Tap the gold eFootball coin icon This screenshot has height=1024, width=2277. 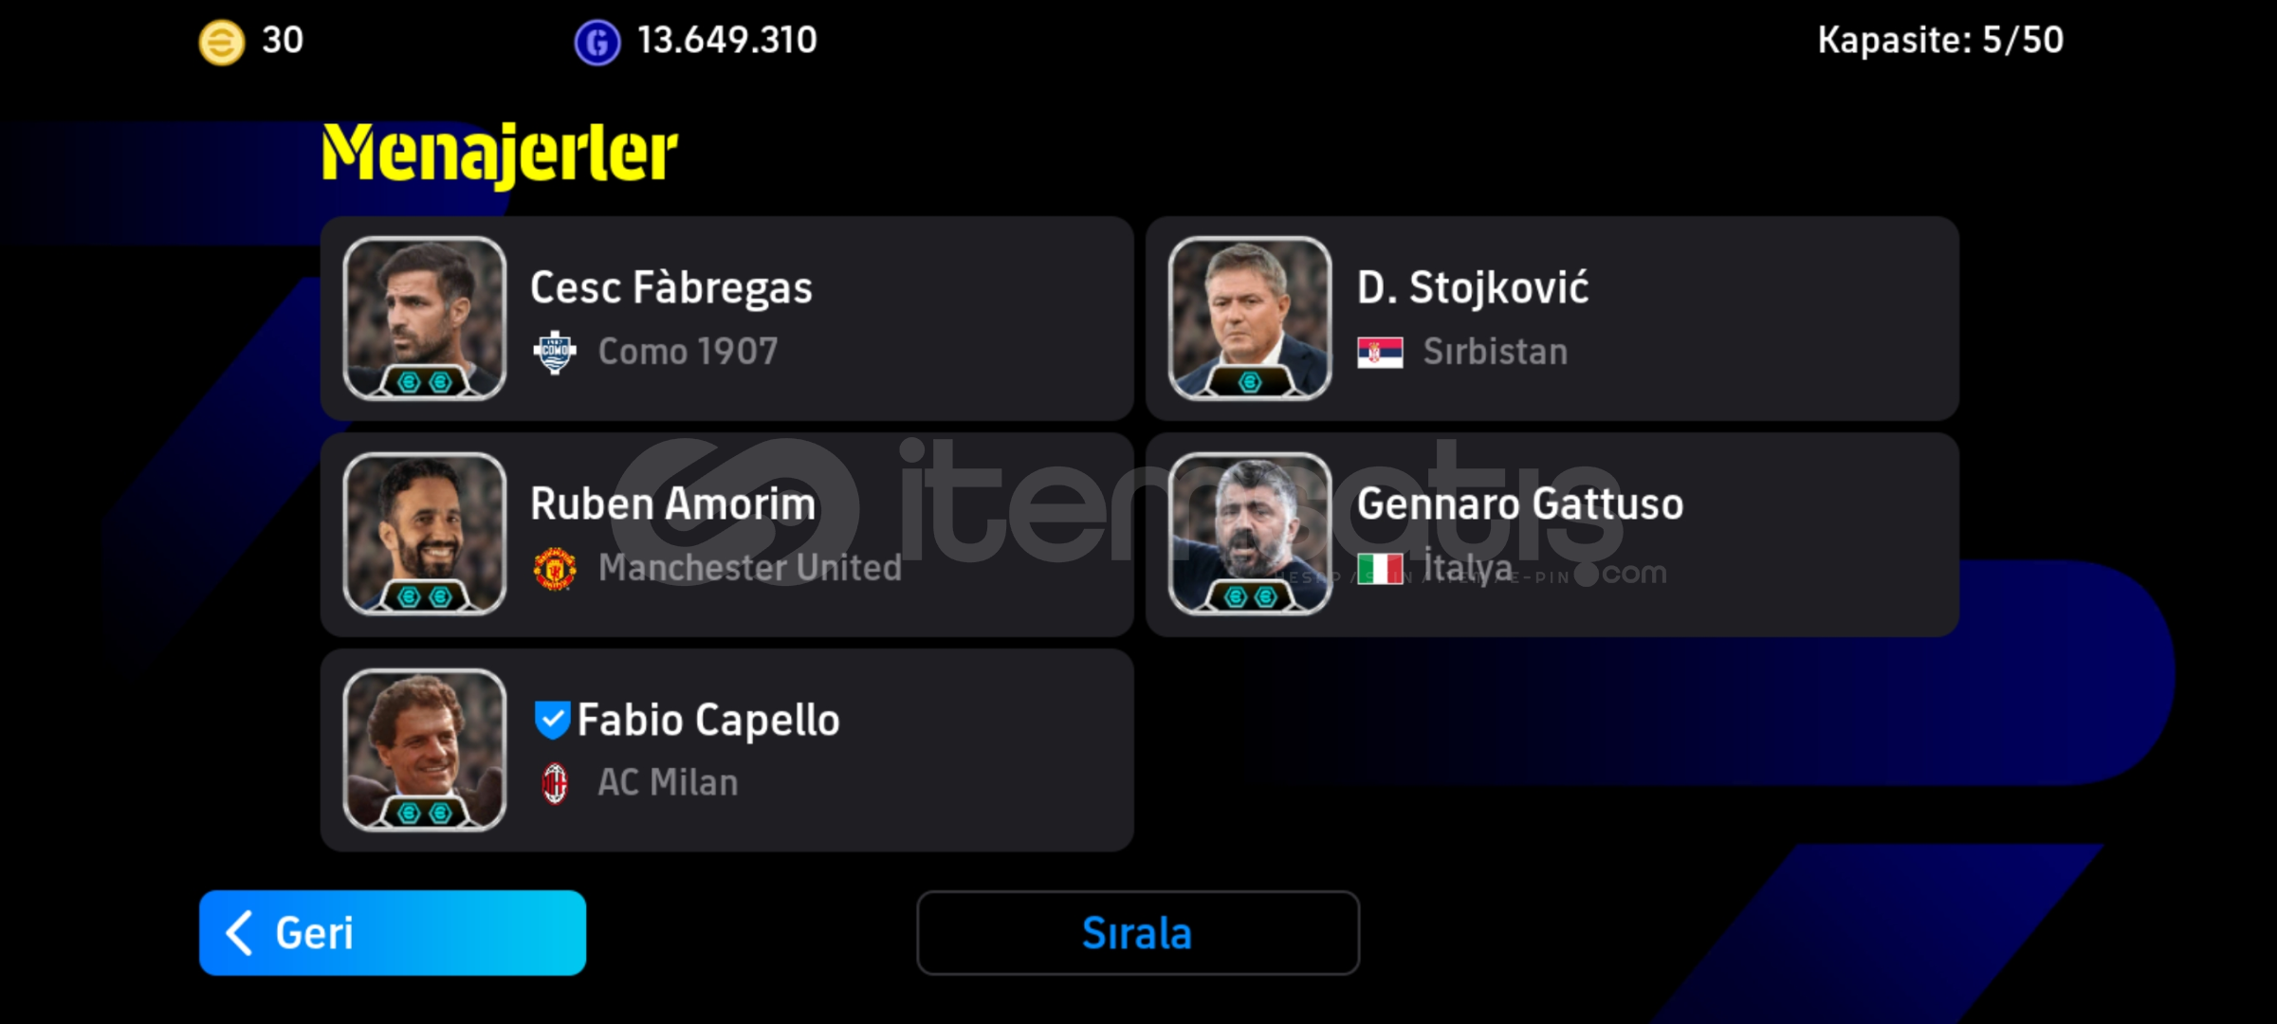pyautogui.click(x=222, y=42)
